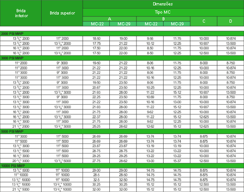
Task: Click Brida inferior cell 20 3/4" 3000
Action: click(21, 161)
